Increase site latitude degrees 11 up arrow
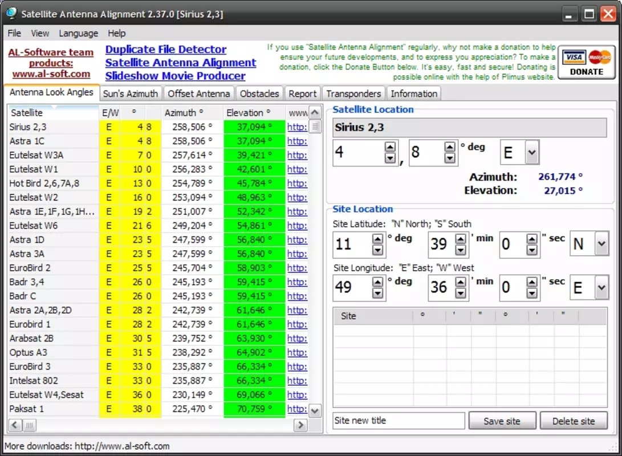Screen dimensions: 622x456 point(377,239)
